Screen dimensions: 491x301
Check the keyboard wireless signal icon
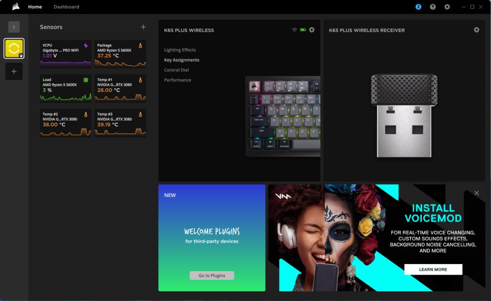[x=294, y=30]
